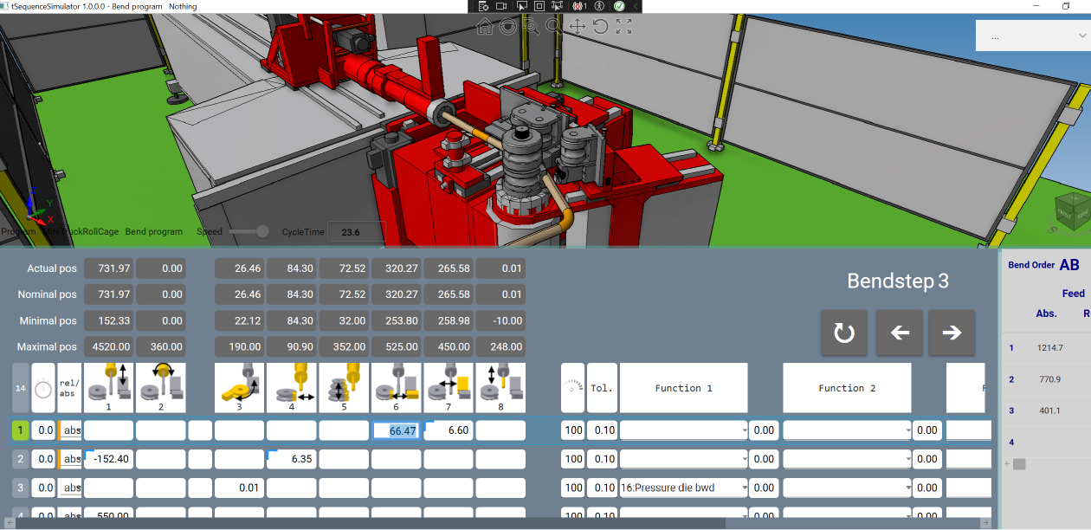The image size is (1091, 530).
Task: Click the axis 7 column header icon
Action: (x=449, y=387)
